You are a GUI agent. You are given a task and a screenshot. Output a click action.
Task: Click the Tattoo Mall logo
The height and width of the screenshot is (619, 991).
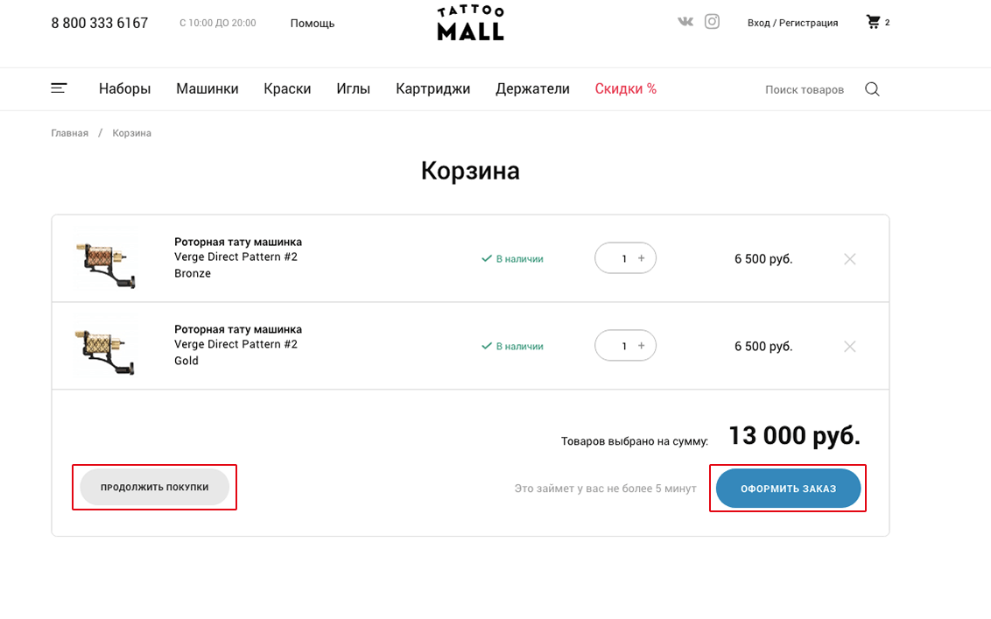[x=470, y=23]
